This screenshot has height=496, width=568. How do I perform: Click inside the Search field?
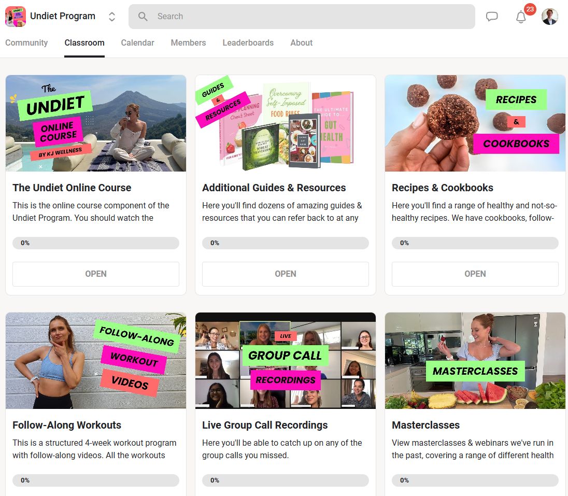[302, 16]
